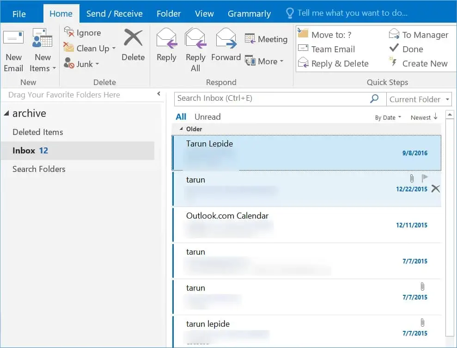Open the tarun 12/22/2015 email
Image resolution: width=457 pixels, height=348 pixels.
(x=307, y=189)
